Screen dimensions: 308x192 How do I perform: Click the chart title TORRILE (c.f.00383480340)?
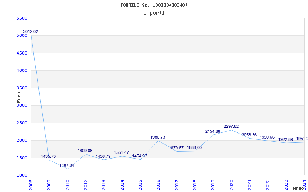point(154,5)
